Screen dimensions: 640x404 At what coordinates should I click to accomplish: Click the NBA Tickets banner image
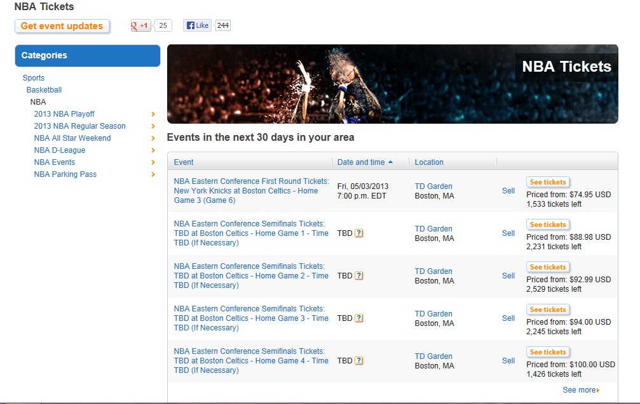click(x=393, y=84)
